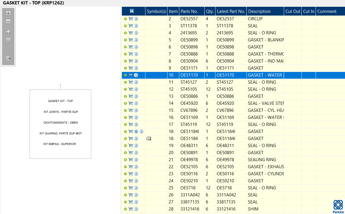345x214 pixels.
Task: Add item 15 CV67896 to cart
Action: 131,110
